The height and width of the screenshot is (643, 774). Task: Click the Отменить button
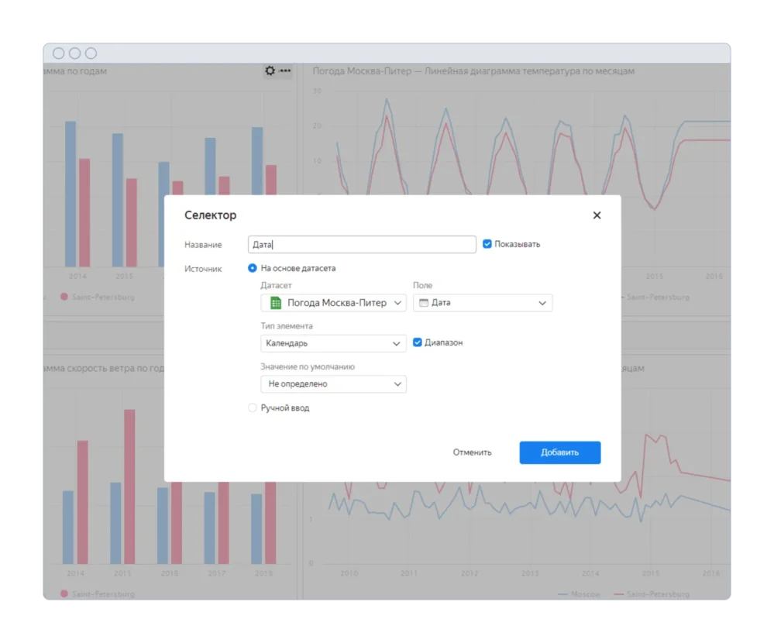(473, 452)
